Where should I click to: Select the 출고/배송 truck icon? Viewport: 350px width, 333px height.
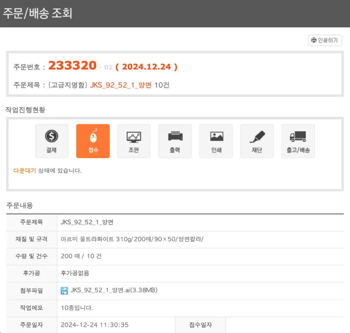[298, 141]
